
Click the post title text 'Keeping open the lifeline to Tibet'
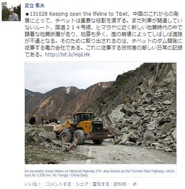88,14
